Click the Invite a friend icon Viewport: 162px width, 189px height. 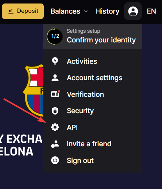click(x=55, y=144)
